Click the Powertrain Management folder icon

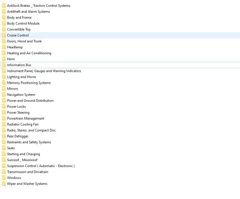pos(4,118)
